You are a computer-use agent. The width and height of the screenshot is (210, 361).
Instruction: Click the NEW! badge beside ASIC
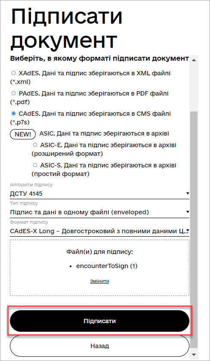coord(22,134)
